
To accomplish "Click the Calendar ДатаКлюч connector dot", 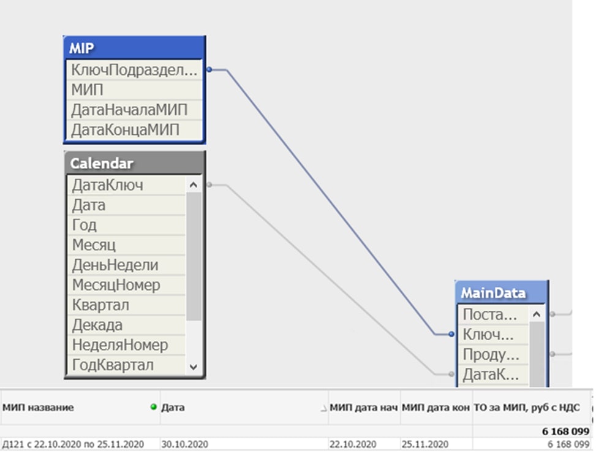I will (209, 185).
